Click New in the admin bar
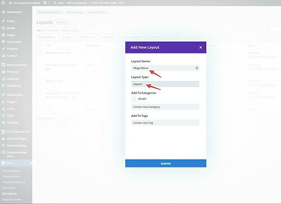The width and height of the screenshot is (281, 204). click(x=59, y=3)
